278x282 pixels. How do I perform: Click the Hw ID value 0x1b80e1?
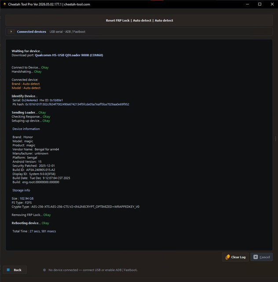click(x=56, y=100)
